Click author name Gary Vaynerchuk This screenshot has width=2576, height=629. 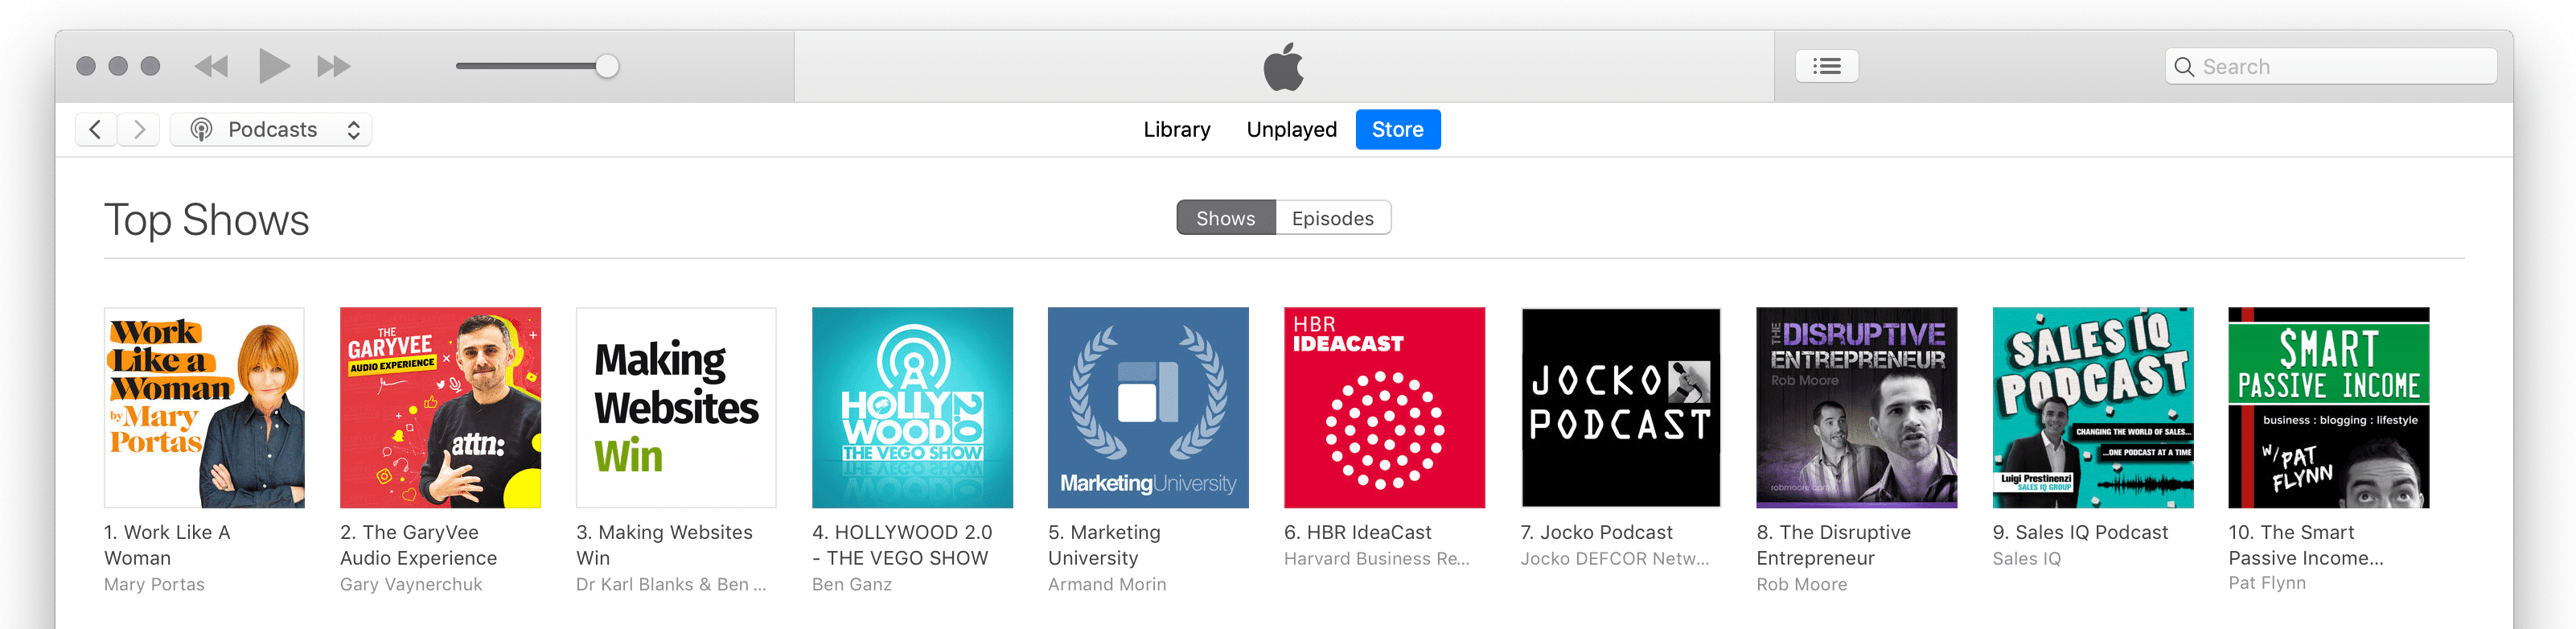tap(411, 584)
